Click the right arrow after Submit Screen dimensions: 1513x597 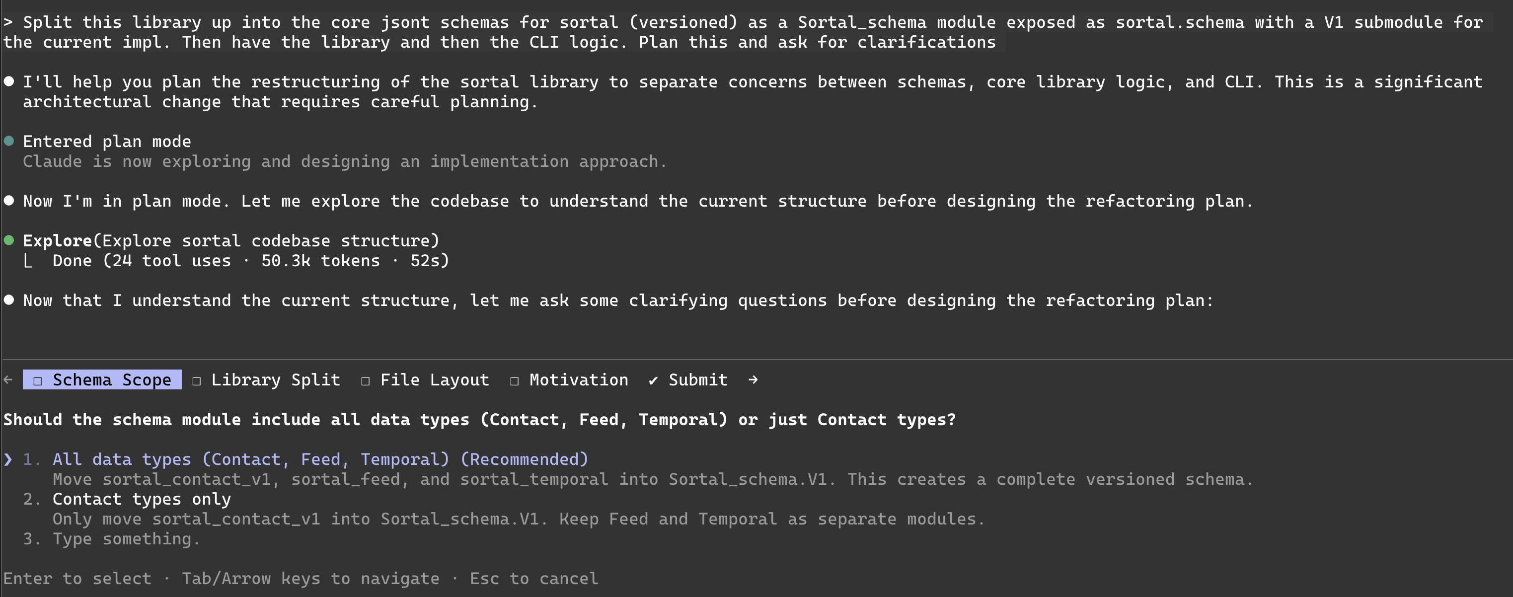(753, 380)
